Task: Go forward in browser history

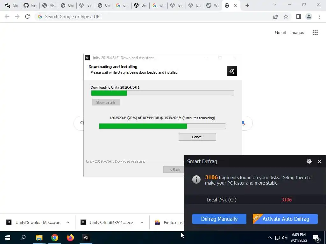Action: pos(17,17)
